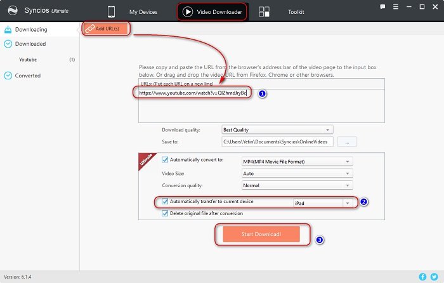444x283 pixels.
Task: Open the iPad device dropdown
Action: [323, 203]
